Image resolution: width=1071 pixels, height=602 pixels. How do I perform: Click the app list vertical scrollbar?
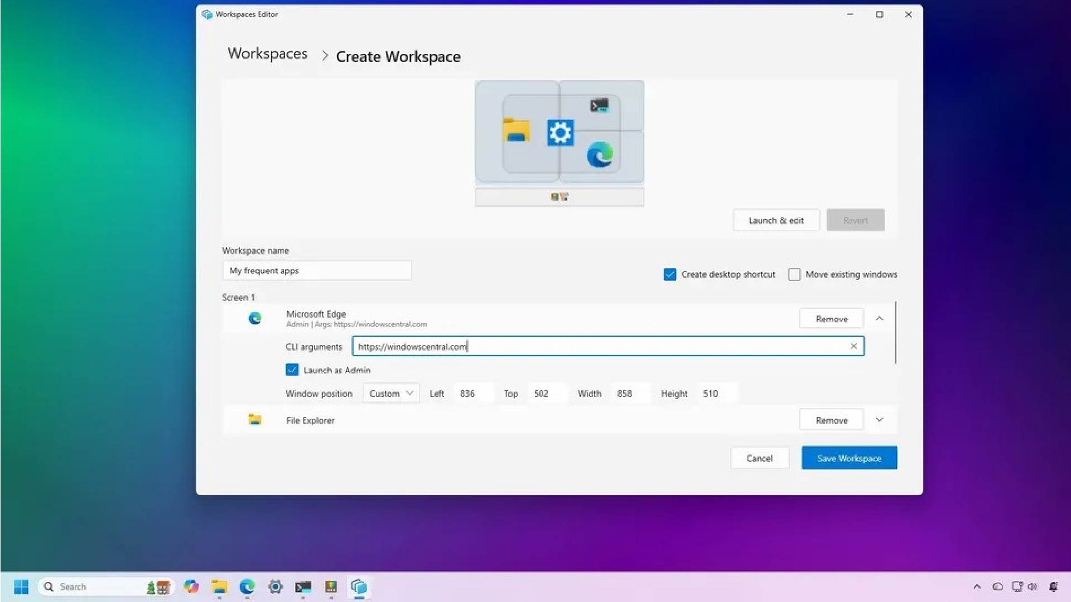(x=895, y=332)
